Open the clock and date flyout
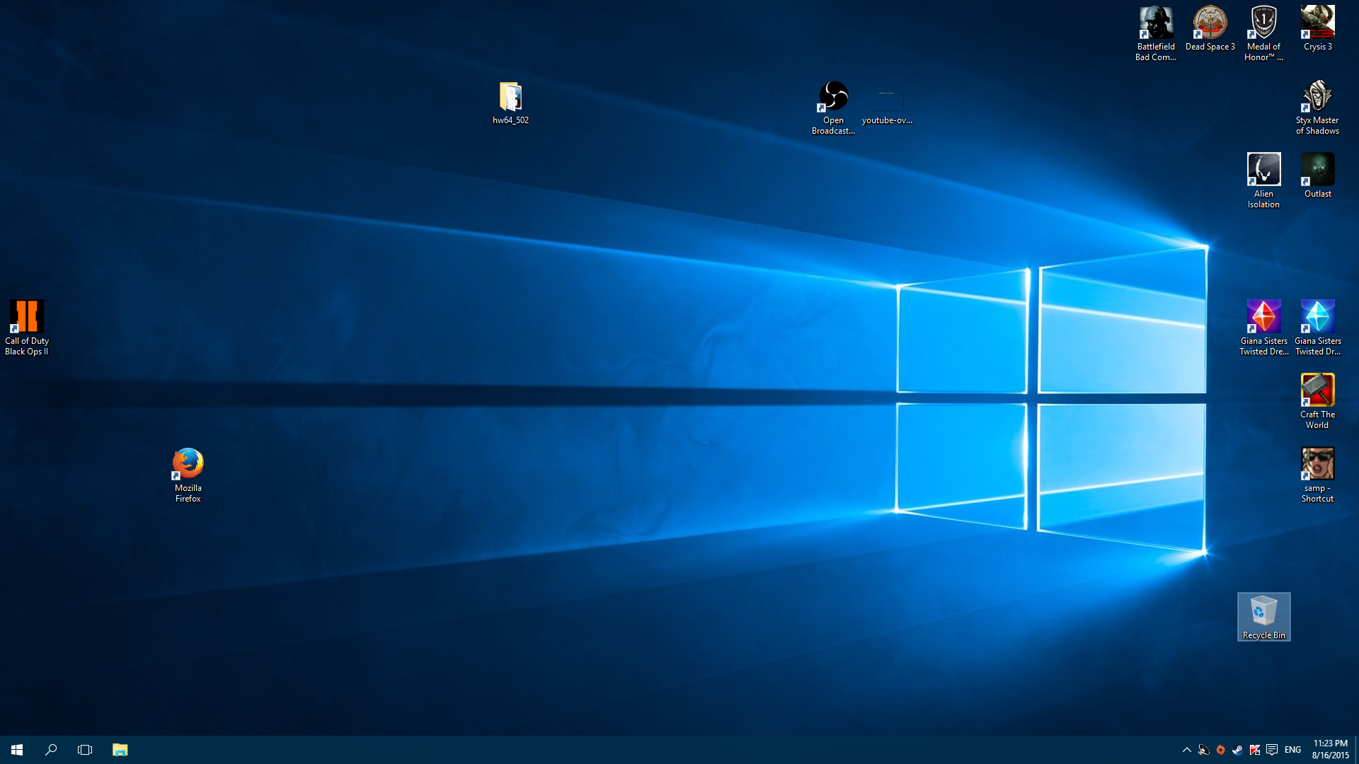The height and width of the screenshot is (764, 1359). point(1330,750)
